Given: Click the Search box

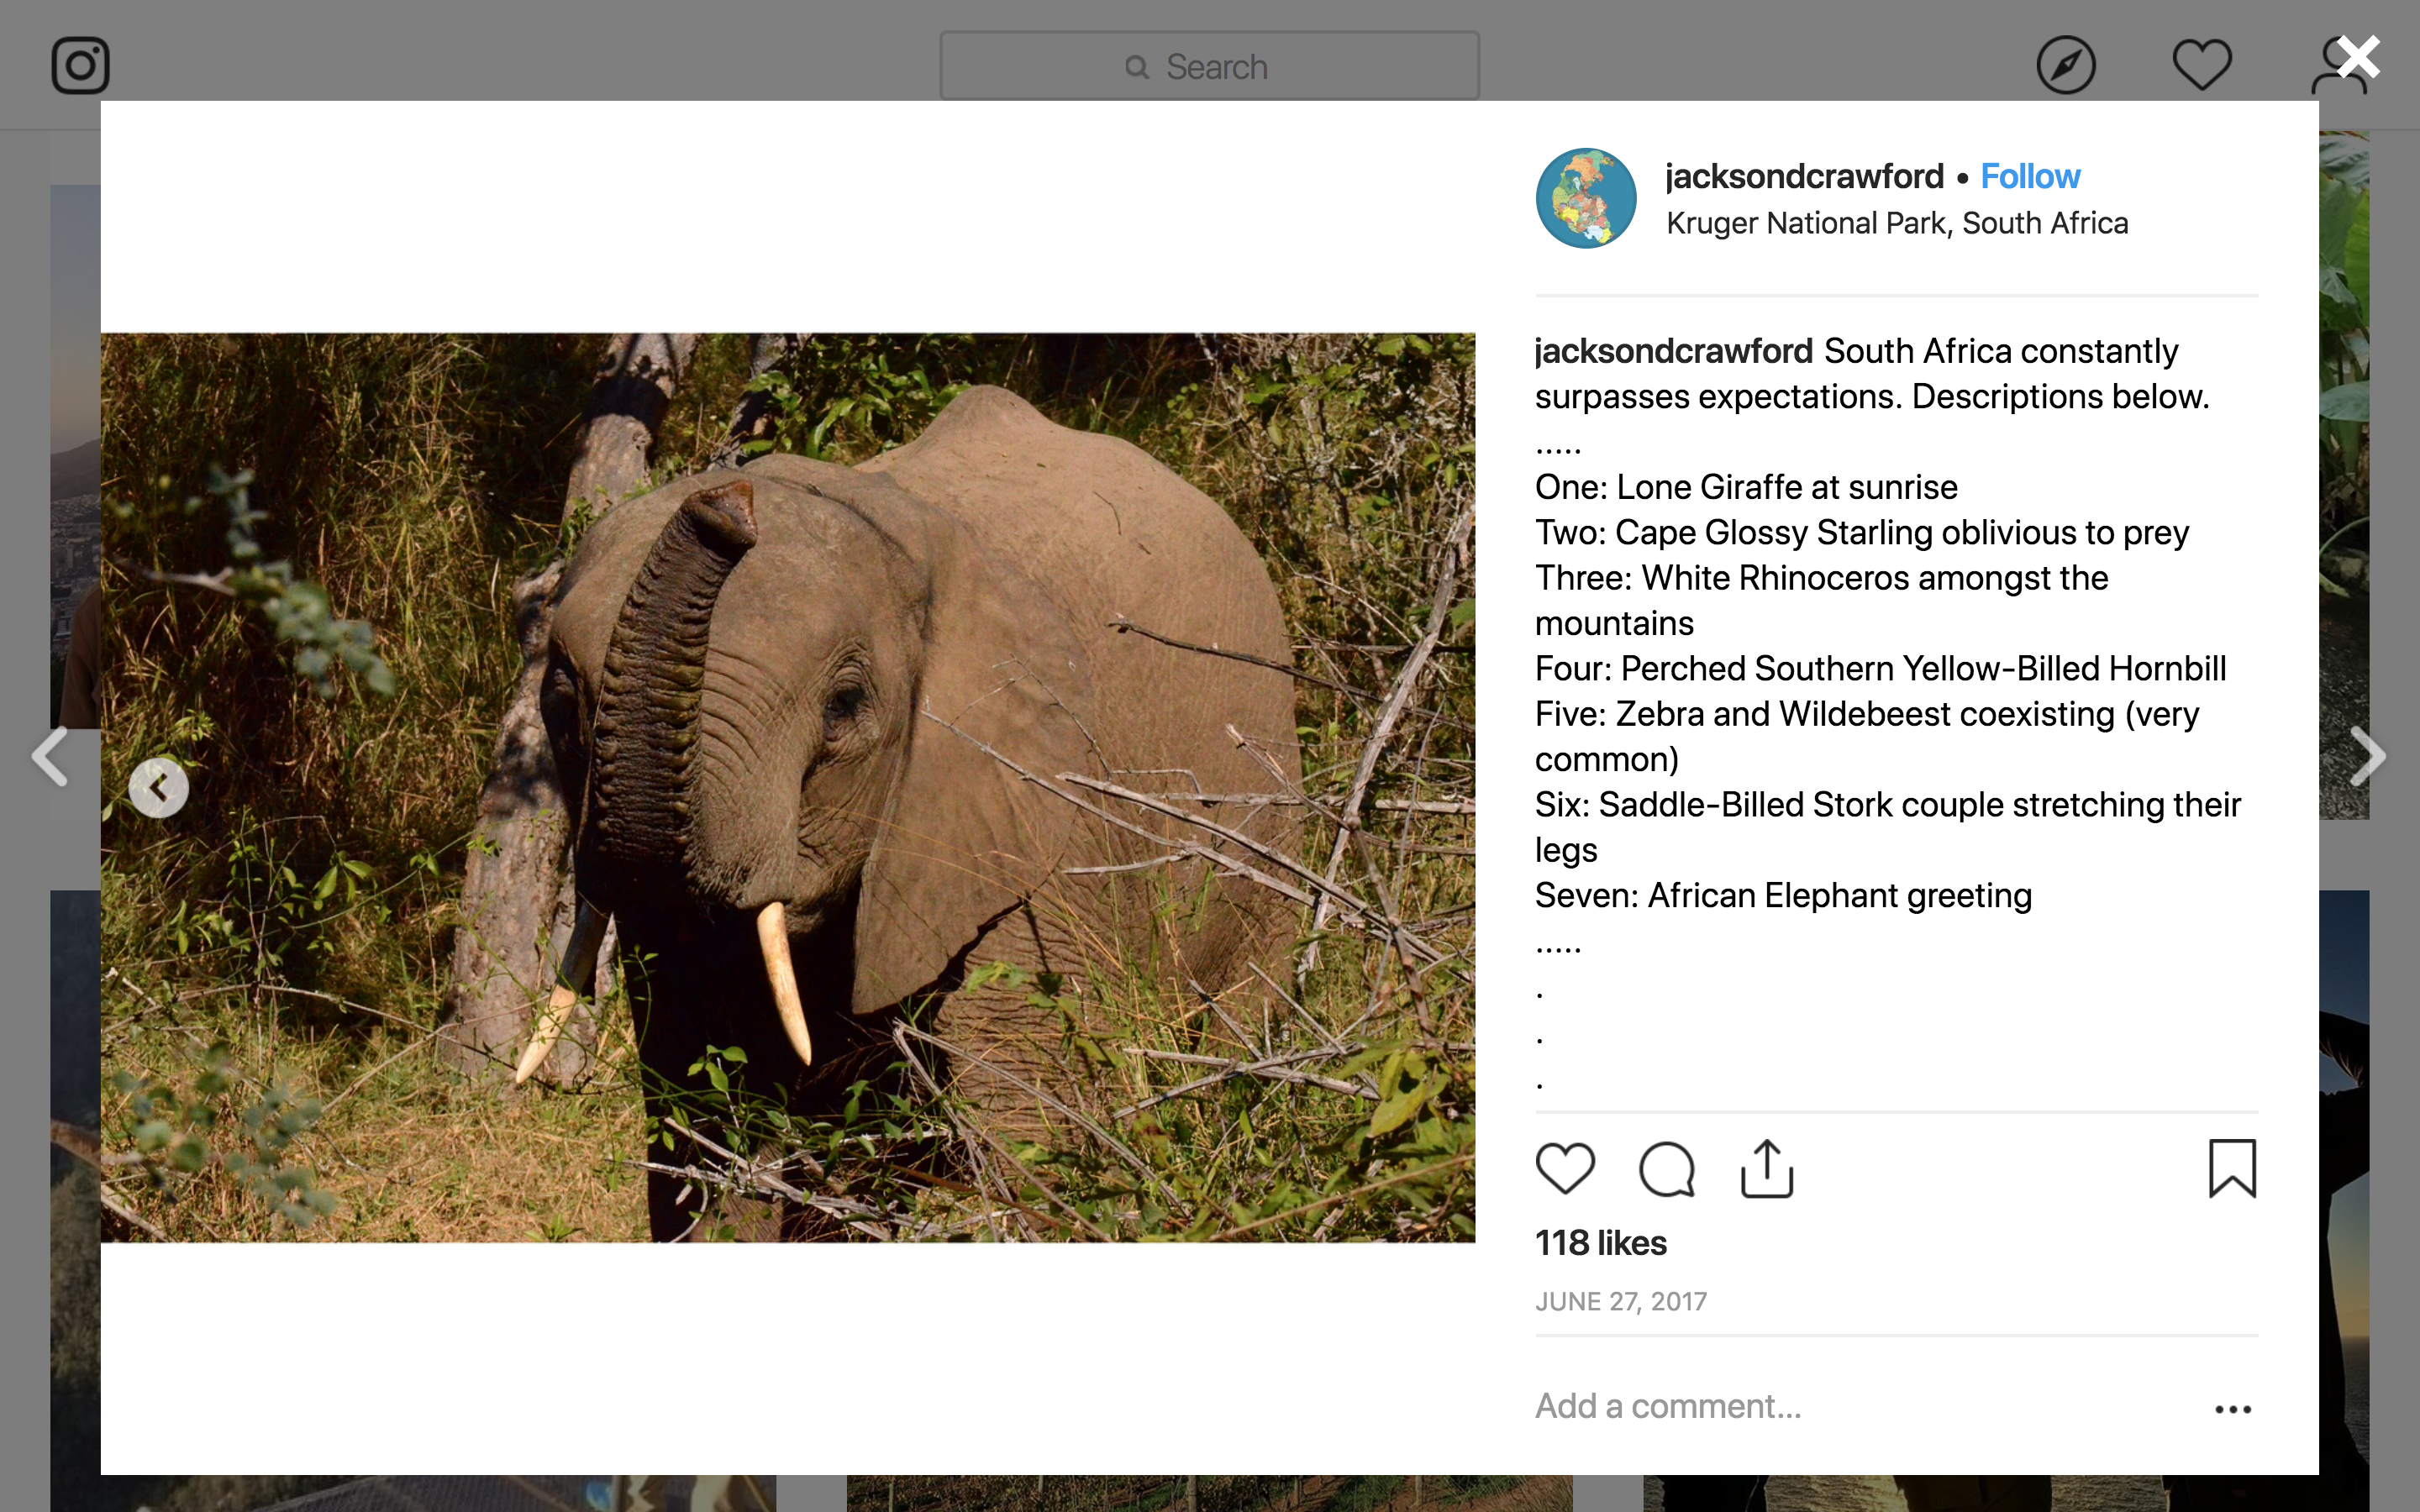Looking at the screenshot, I should pos(1209,66).
